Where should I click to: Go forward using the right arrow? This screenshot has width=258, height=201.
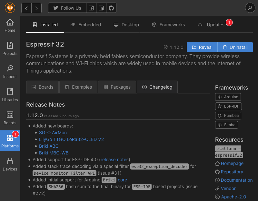[x=36, y=8]
